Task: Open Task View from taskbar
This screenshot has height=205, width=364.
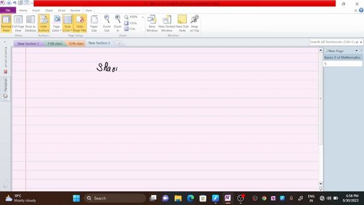Action: click(x=153, y=198)
